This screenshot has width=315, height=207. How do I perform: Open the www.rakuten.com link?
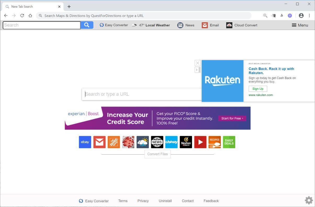tap(261, 95)
